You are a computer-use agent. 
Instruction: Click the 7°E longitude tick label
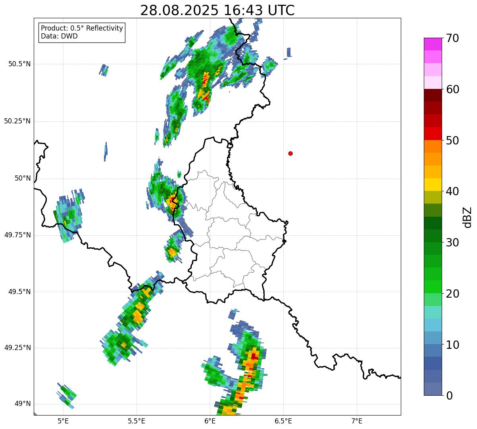(x=357, y=421)
